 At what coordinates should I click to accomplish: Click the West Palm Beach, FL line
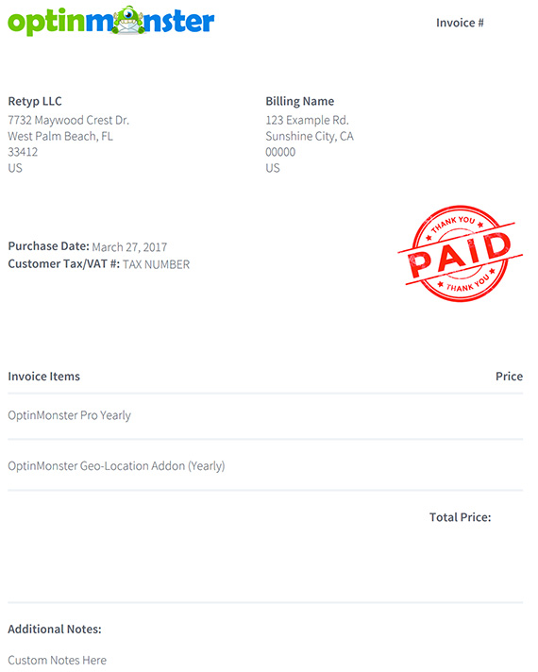pos(60,136)
